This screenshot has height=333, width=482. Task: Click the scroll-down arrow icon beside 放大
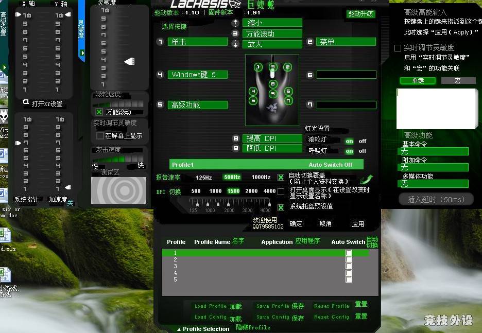pos(235,44)
